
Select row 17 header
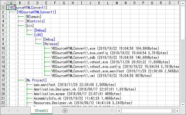pos(3,80)
